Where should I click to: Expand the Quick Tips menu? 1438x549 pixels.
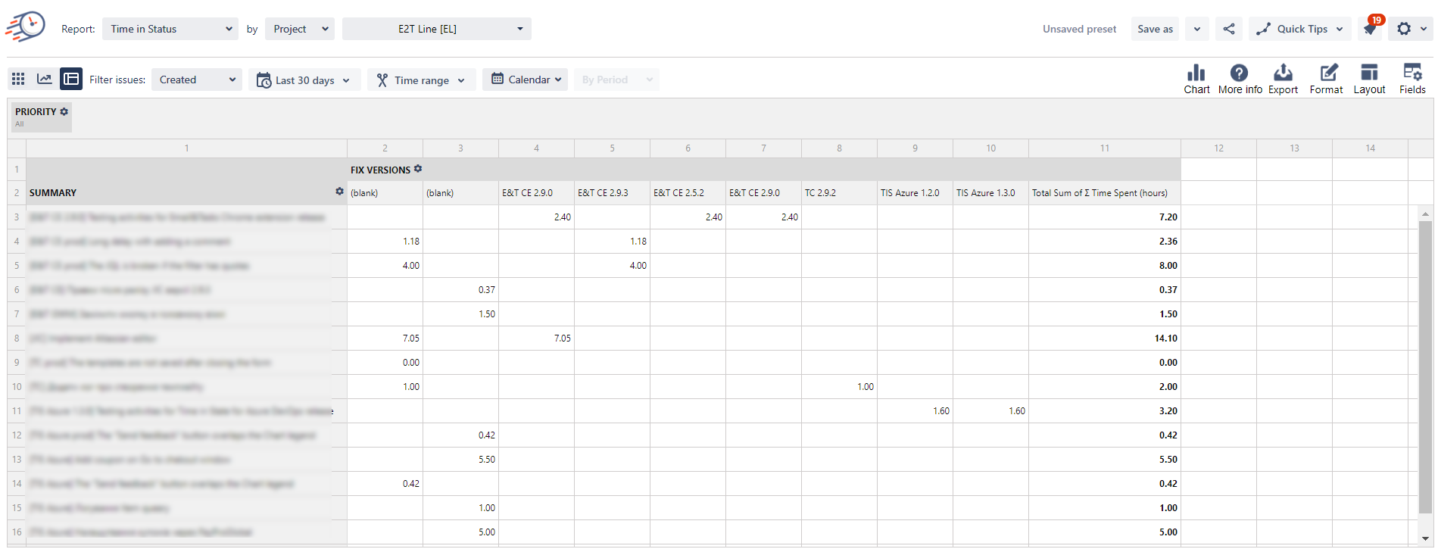[x=1300, y=29]
